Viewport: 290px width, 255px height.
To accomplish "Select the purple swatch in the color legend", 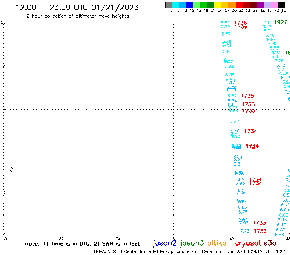I will pos(260,5).
